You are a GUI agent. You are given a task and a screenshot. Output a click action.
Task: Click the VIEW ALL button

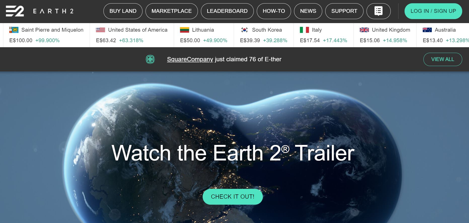pos(443,59)
